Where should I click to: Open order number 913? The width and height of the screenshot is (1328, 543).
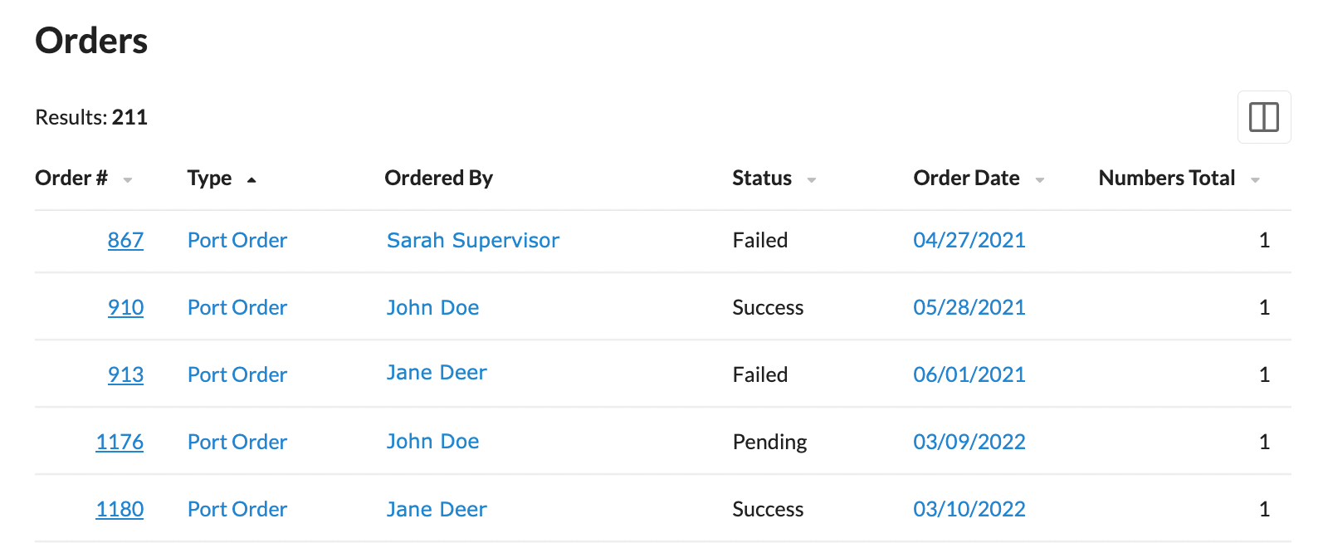[125, 374]
